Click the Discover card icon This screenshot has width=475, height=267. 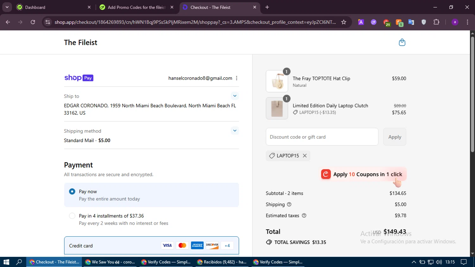(212, 245)
